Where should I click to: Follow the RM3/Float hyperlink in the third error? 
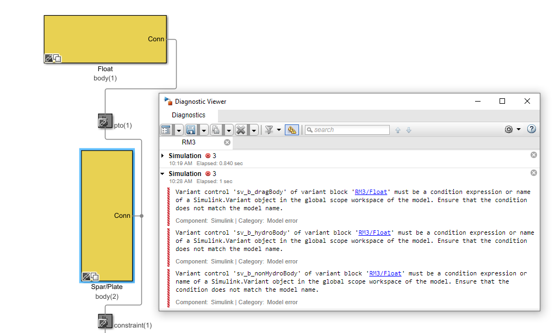click(385, 273)
